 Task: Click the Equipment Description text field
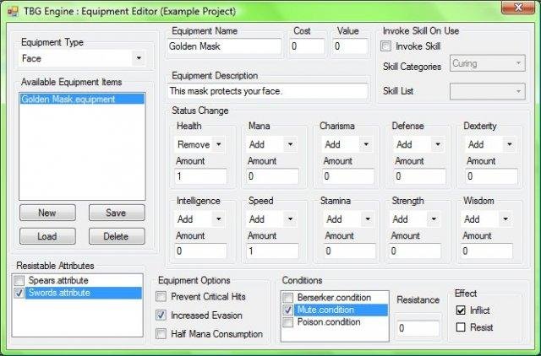click(x=267, y=91)
